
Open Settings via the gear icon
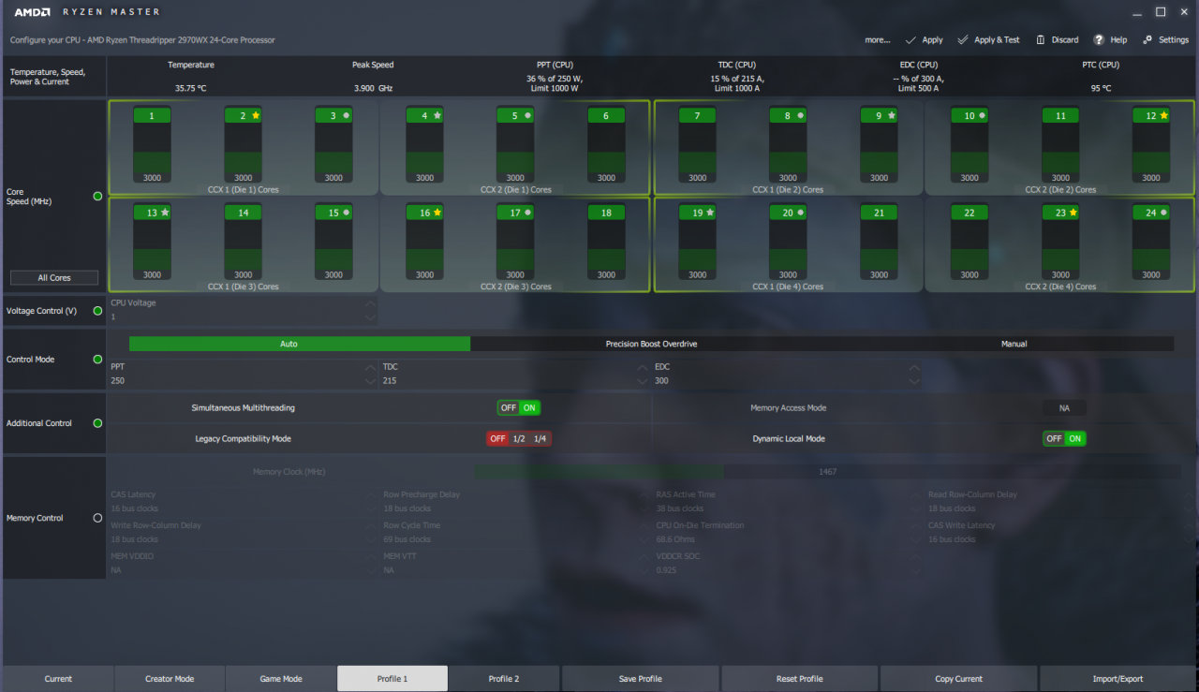[x=1147, y=40]
